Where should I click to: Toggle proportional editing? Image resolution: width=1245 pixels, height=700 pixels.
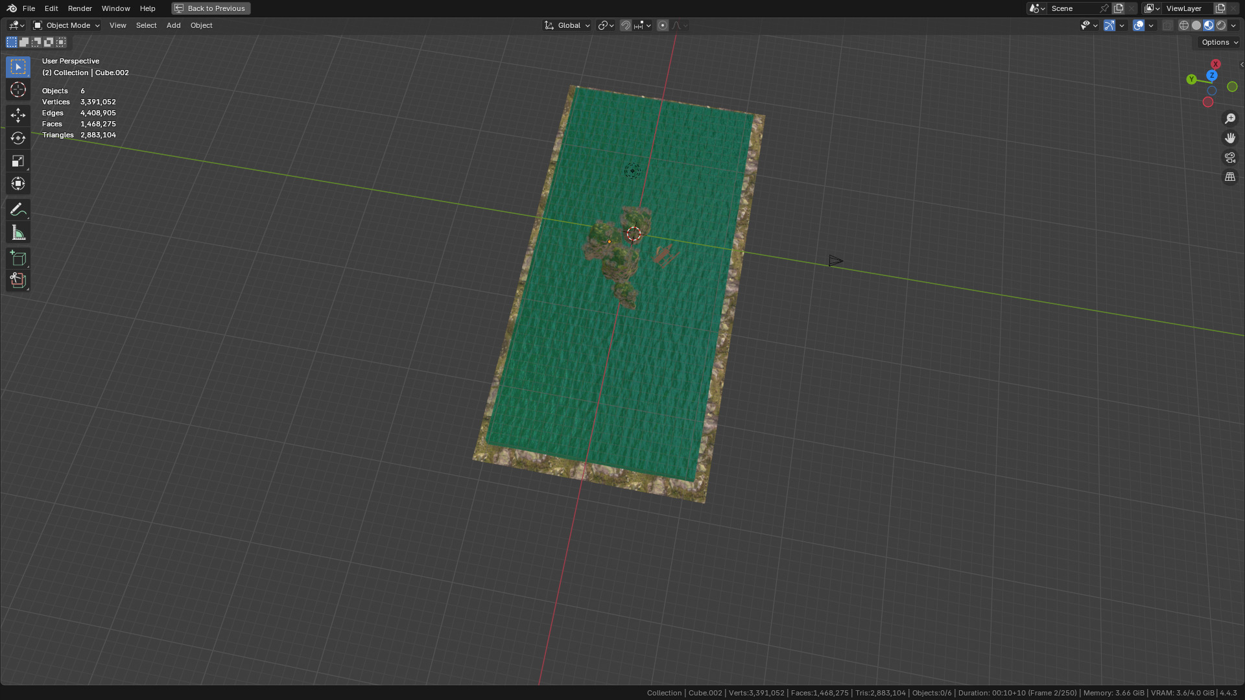click(663, 25)
